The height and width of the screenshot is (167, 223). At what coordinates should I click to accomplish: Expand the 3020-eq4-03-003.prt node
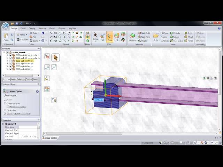[7, 61]
